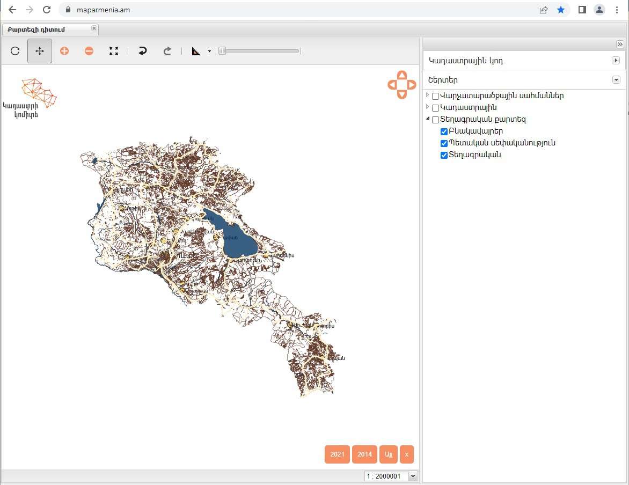The width and height of the screenshot is (629, 485).
Task: Click the full extent zoom icon
Action: click(x=114, y=51)
